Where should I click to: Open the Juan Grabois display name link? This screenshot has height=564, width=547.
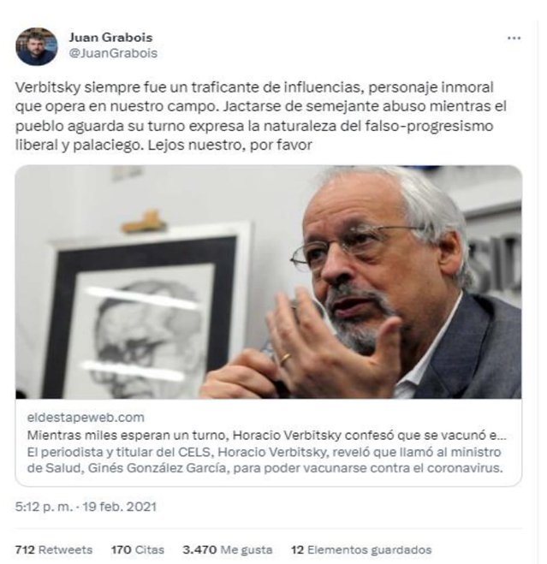pyautogui.click(x=110, y=38)
